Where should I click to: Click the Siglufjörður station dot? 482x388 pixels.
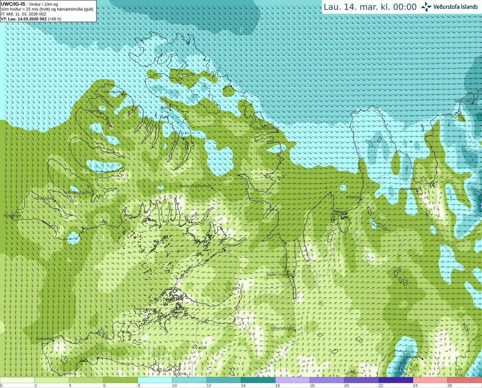click(473, 103)
